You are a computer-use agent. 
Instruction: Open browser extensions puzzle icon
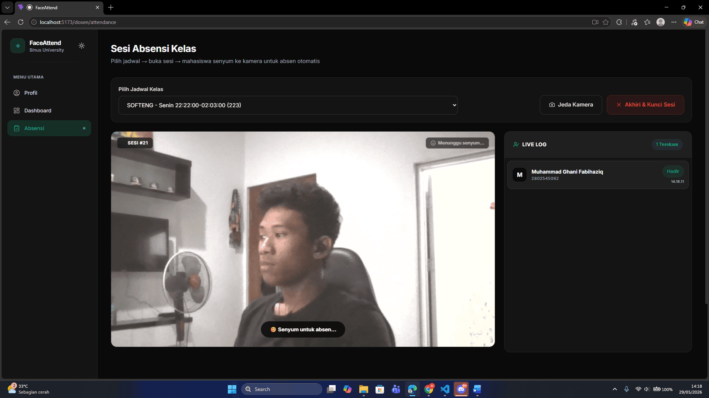pyautogui.click(x=619, y=22)
